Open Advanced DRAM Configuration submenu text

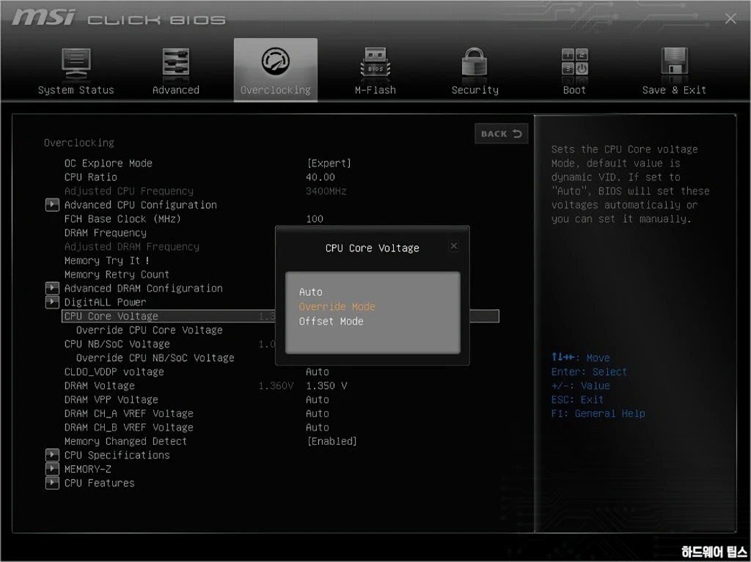143,288
